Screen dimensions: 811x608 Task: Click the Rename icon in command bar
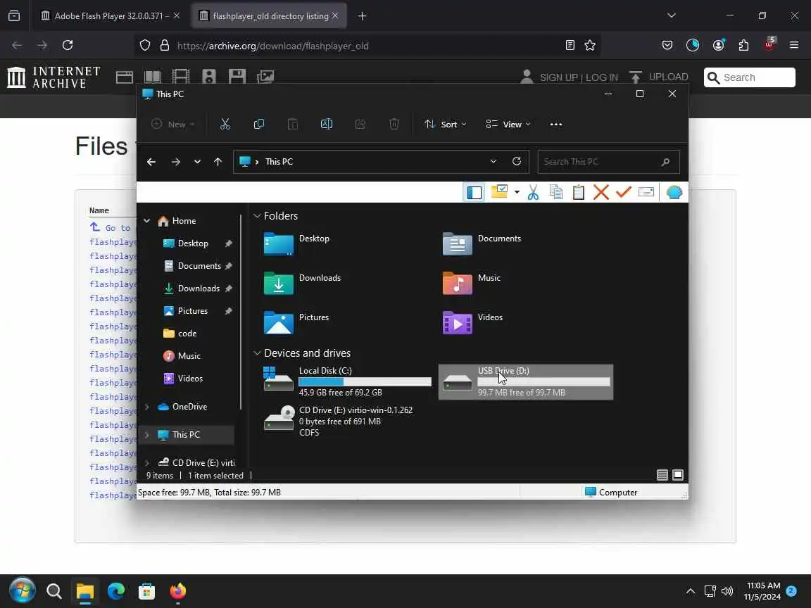(327, 124)
